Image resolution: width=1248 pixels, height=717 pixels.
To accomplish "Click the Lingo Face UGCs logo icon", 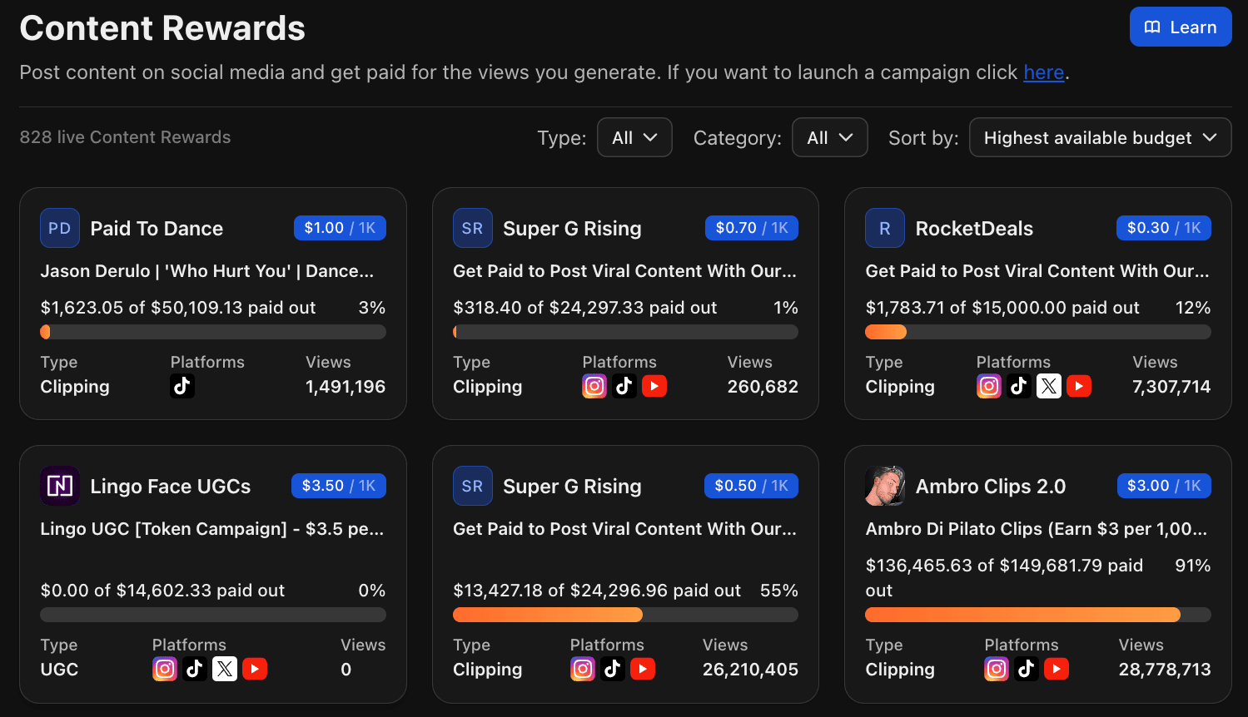I will [x=60, y=486].
